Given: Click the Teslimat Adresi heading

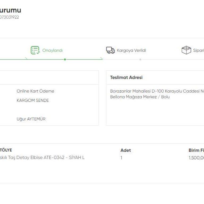Looking at the screenshot, I should [x=126, y=78].
